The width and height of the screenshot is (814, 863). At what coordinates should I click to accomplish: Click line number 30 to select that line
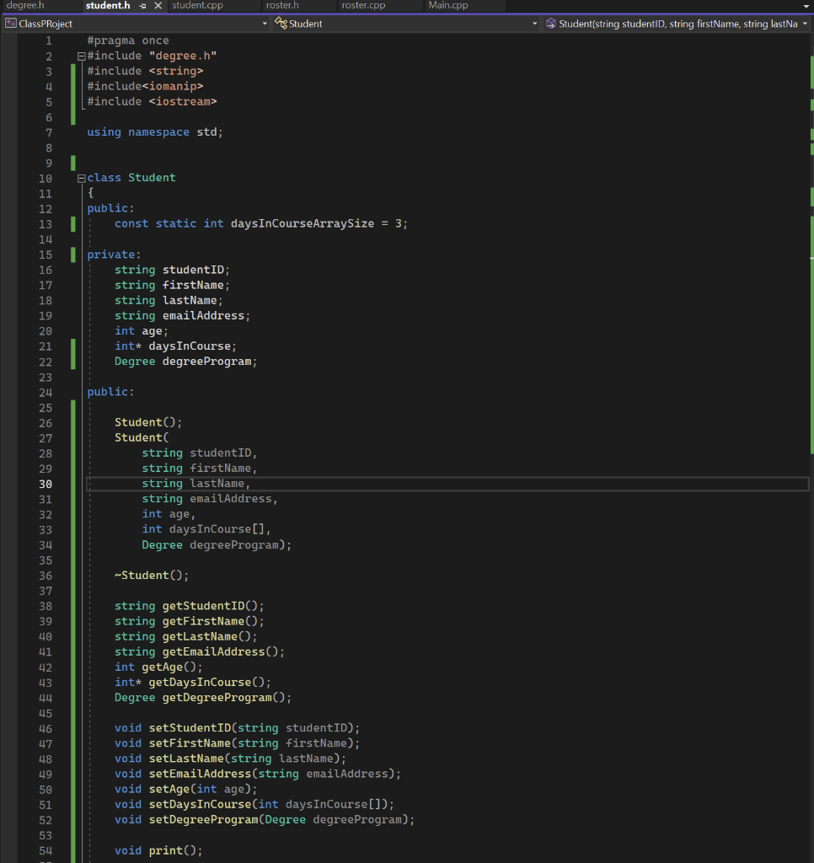(x=46, y=484)
